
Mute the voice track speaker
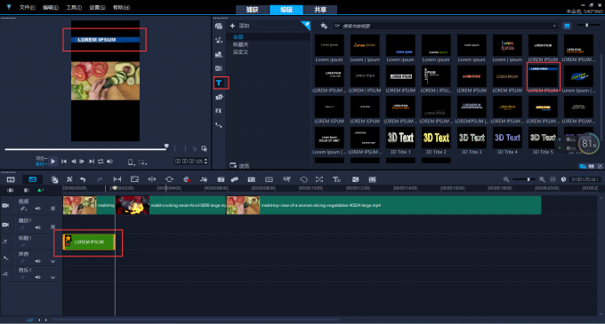pyautogui.click(x=37, y=261)
